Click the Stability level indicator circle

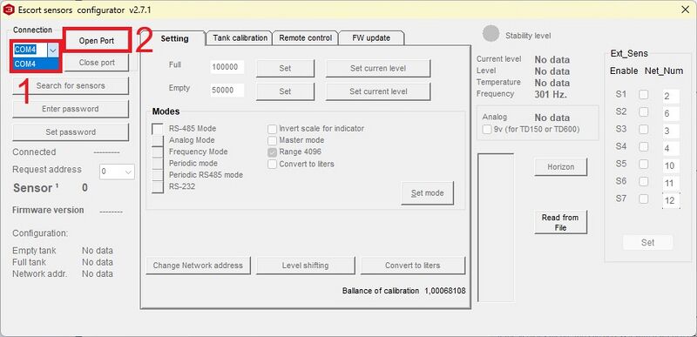coord(491,34)
